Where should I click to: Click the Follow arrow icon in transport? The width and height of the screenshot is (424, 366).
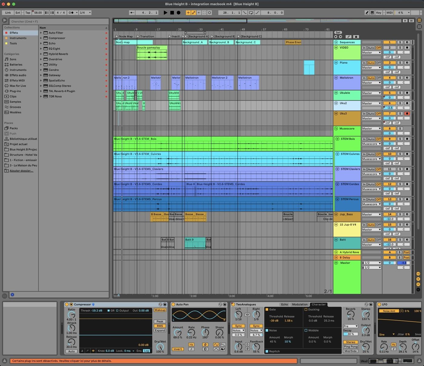[132, 13]
